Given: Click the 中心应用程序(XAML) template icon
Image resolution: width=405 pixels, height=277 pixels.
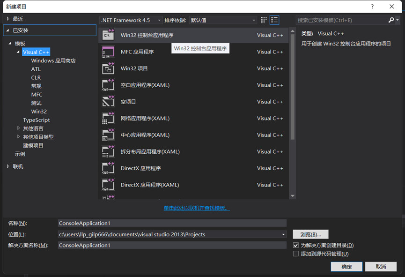Looking at the screenshot, I should click(108, 135).
